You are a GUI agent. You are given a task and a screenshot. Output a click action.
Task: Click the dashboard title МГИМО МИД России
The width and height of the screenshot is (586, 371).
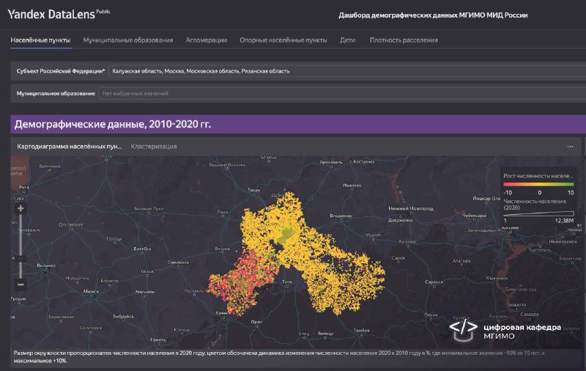[433, 15]
